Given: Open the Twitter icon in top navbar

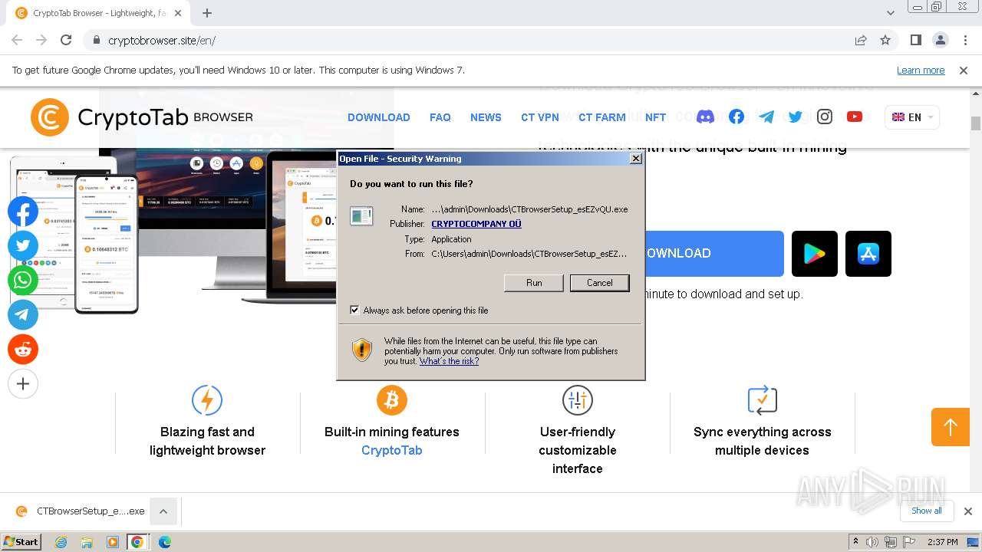Looking at the screenshot, I should (x=796, y=117).
